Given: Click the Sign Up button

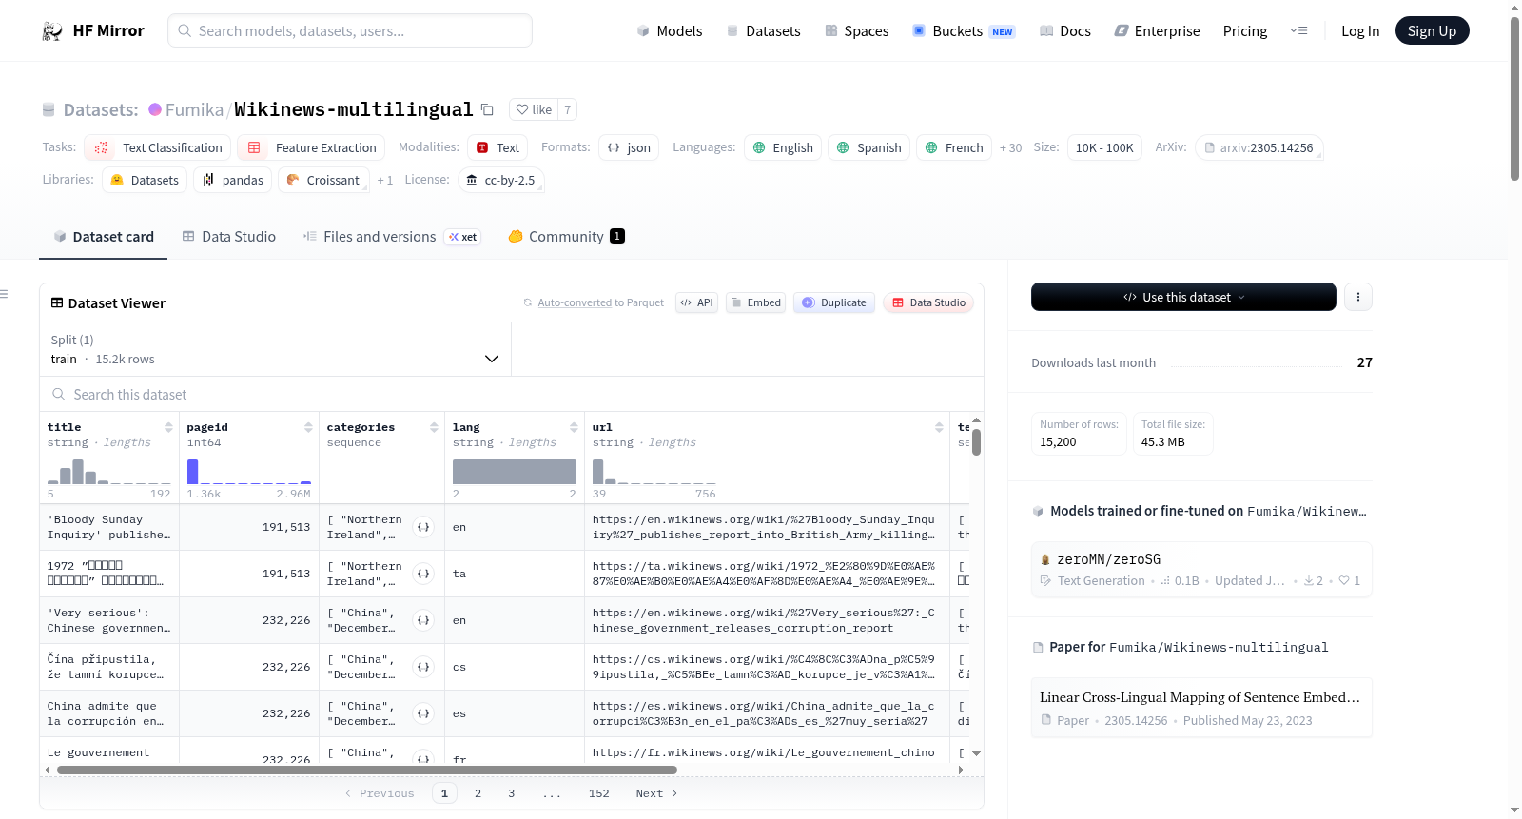Looking at the screenshot, I should click(x=1432, y=31).
